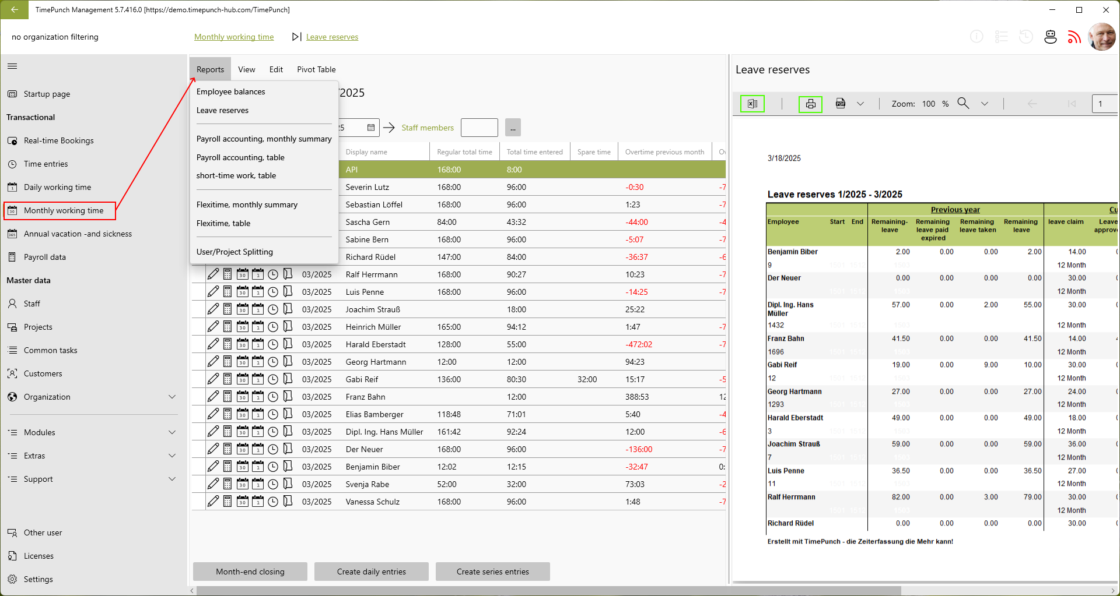Click the zoom magnifier icon in report toolbar
The image size is (1120, 596).
(963, 104)
